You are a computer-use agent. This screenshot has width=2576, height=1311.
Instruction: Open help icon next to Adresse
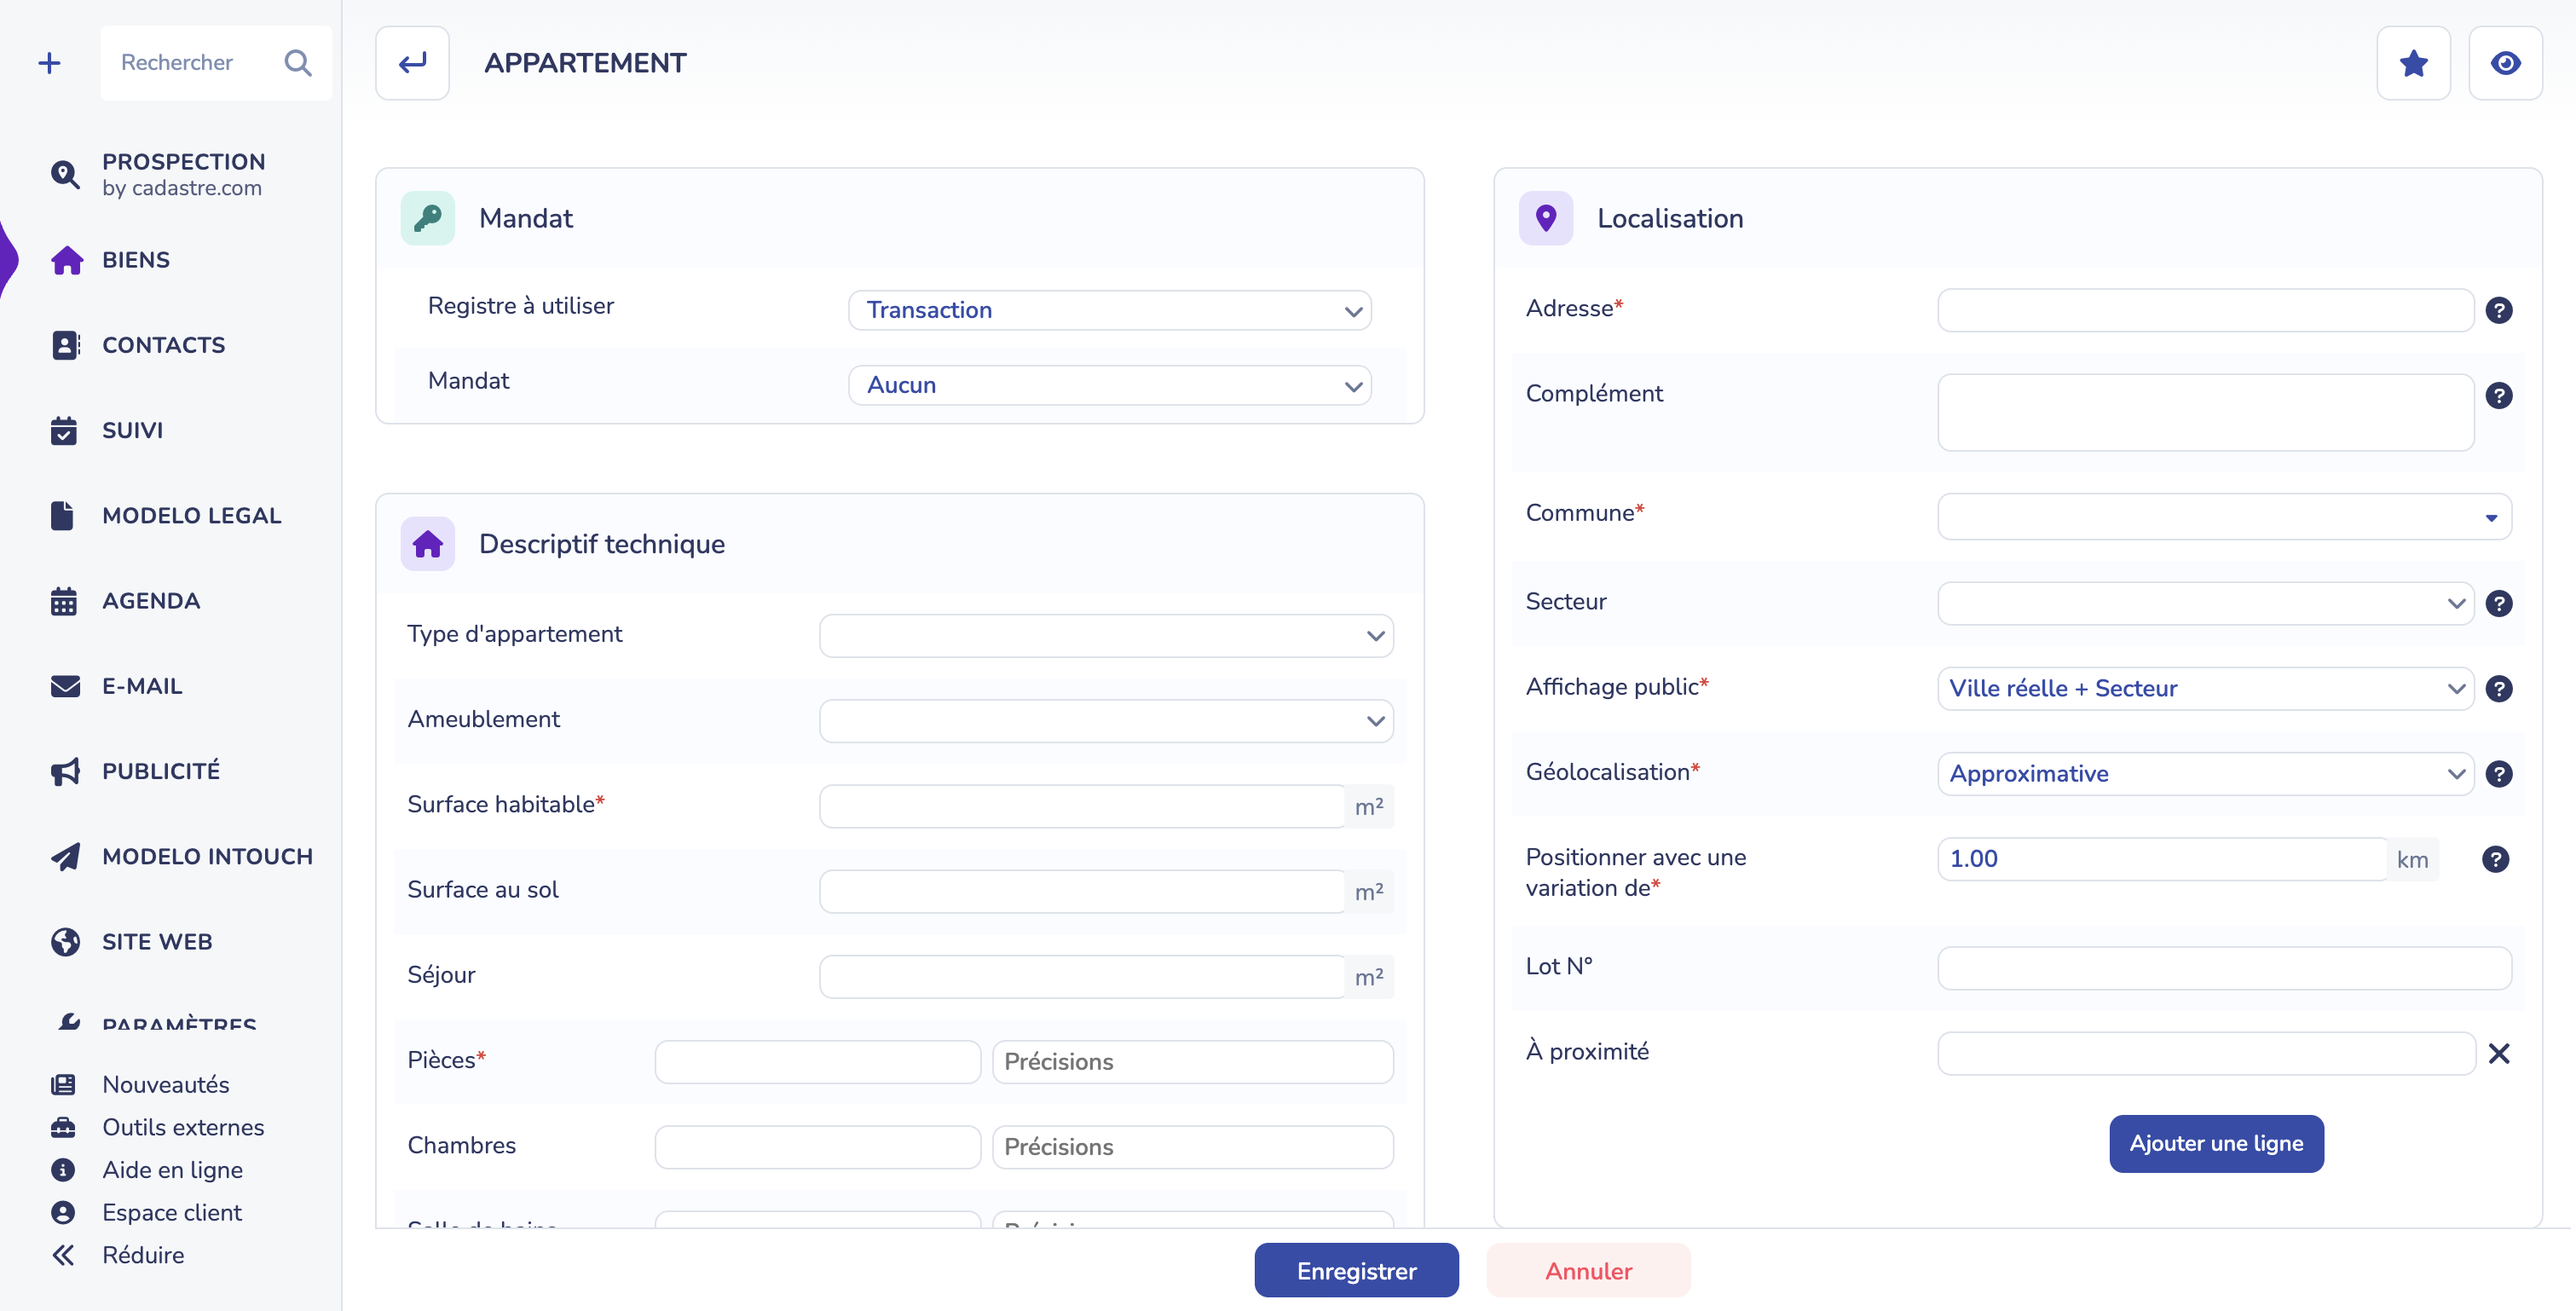point(2498,310)
